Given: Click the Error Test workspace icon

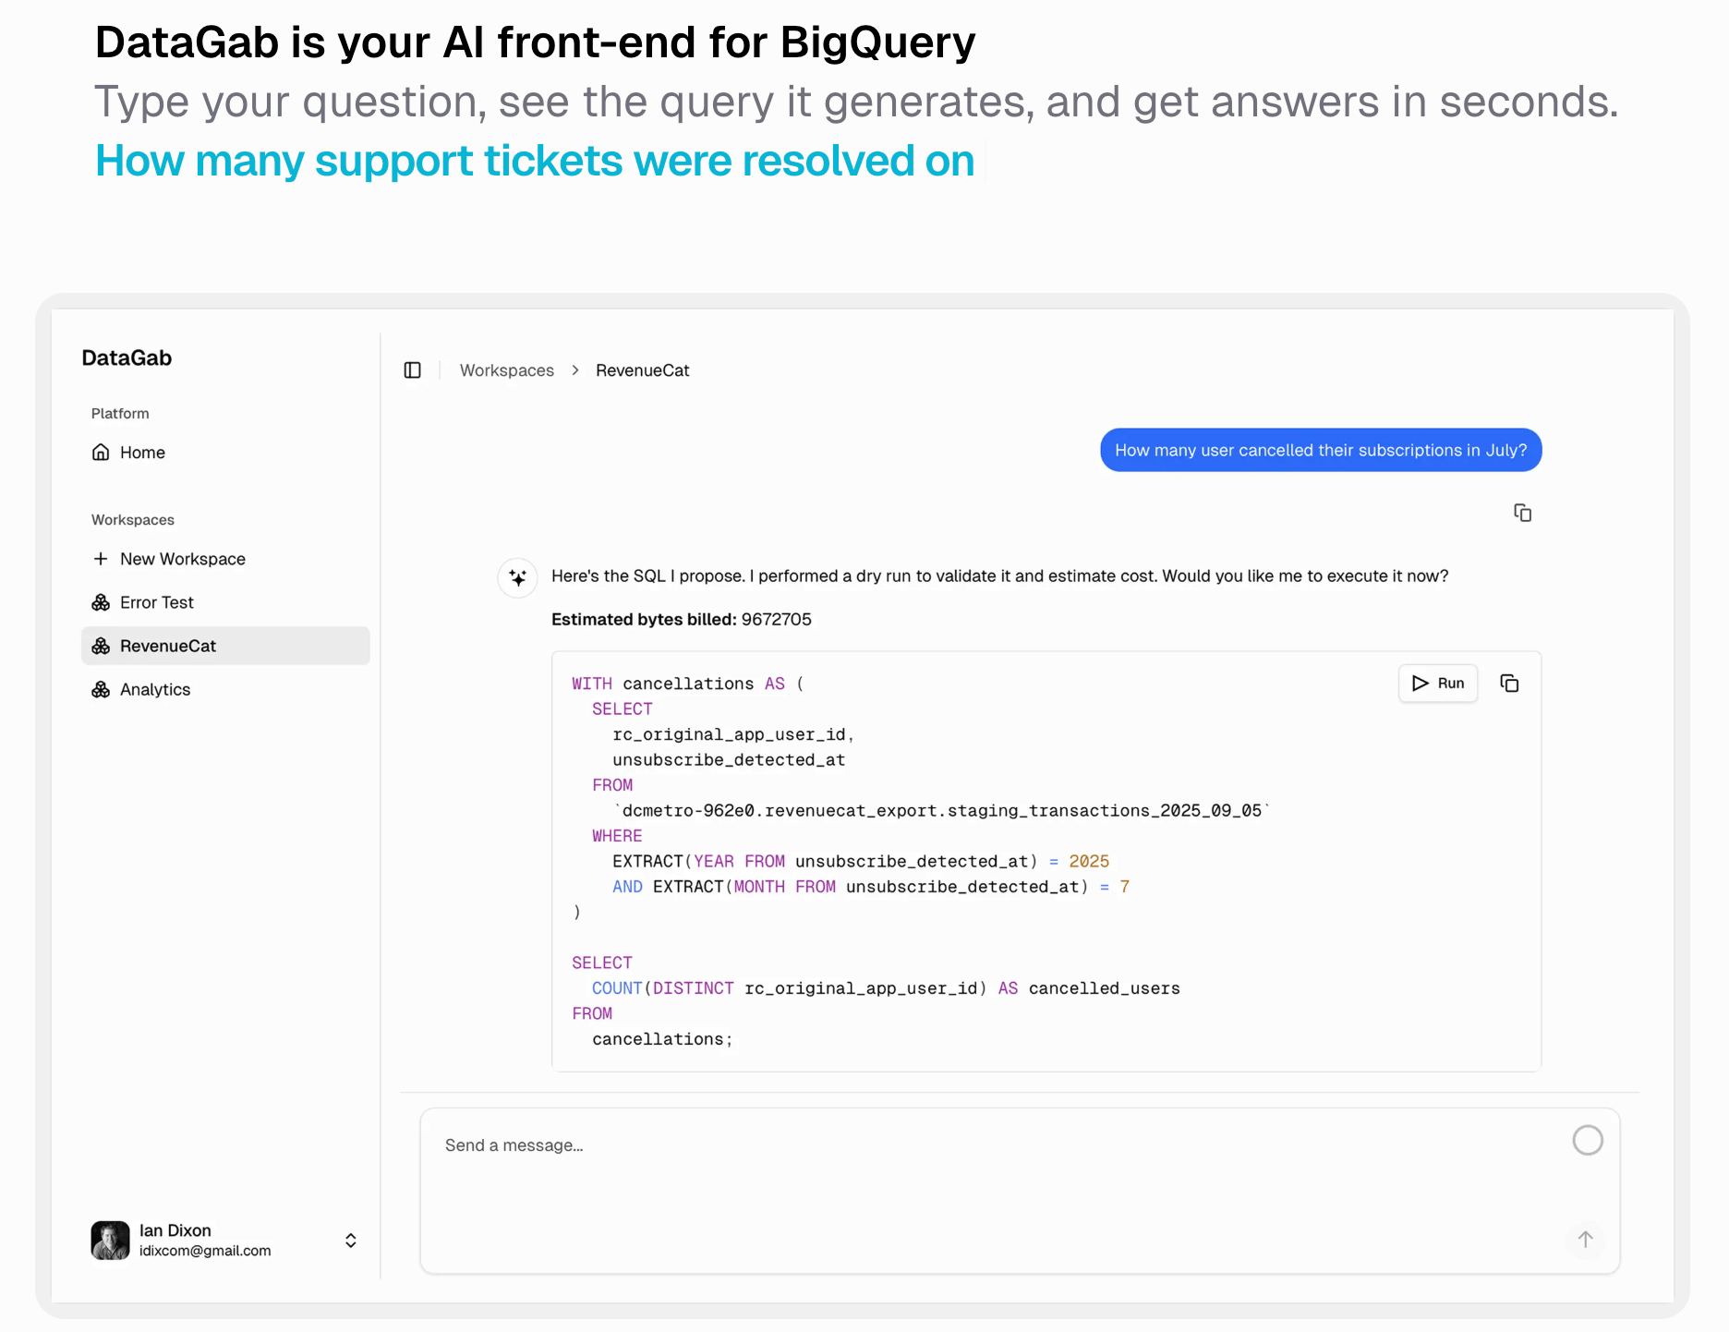Looking at the screenshot, I should click(x=101, y=602).
